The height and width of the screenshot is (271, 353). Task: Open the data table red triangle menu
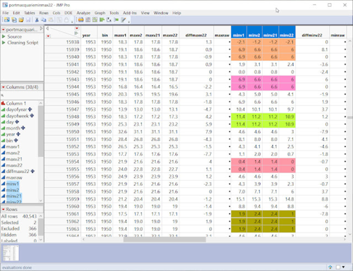(x=3, y=29)
